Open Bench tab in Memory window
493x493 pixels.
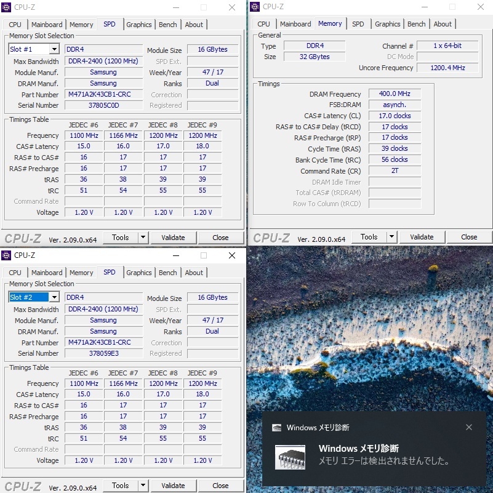[x=417, y=24]
